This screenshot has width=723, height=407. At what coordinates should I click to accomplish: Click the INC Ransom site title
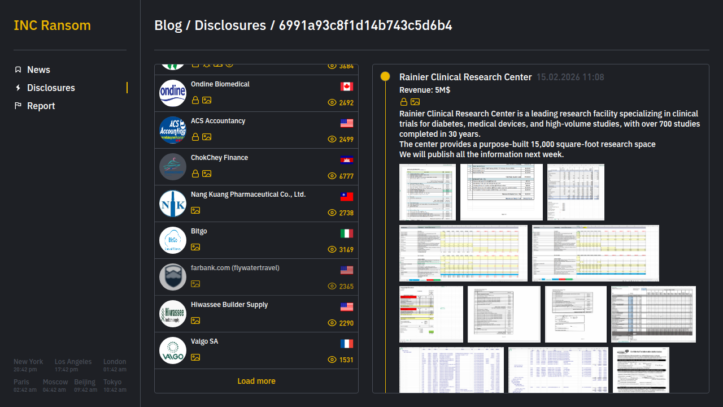[52, 25]
